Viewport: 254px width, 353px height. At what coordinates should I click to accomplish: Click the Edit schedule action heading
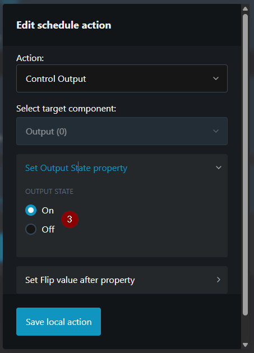tap(64, 25)
